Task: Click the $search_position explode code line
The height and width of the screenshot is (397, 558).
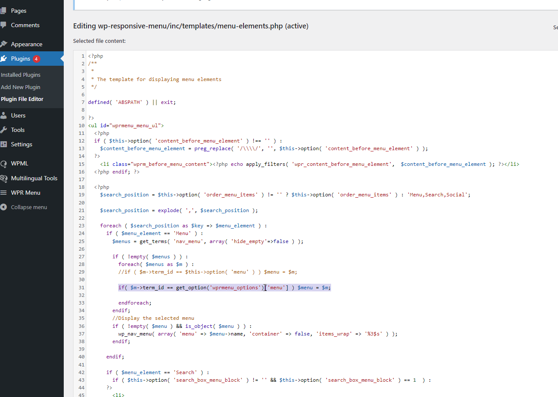Action: (179, 210)
